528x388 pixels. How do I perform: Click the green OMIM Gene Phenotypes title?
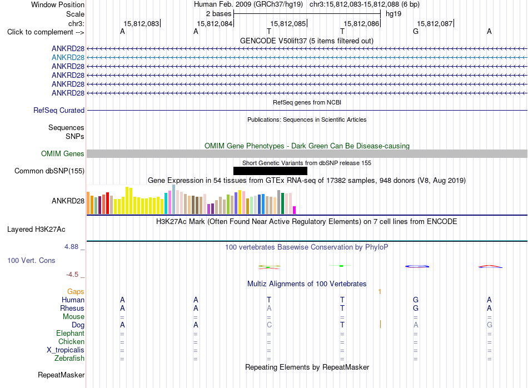[x=307, y=146]
